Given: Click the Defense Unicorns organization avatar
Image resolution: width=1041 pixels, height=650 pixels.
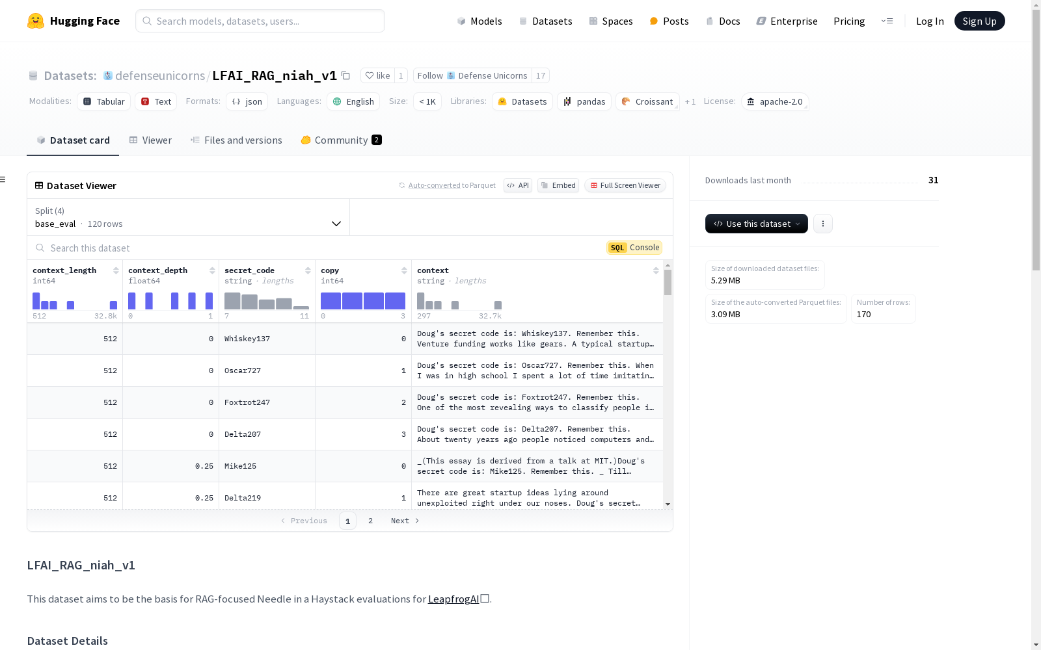Looking at the screenshot, I should point(108,75).
